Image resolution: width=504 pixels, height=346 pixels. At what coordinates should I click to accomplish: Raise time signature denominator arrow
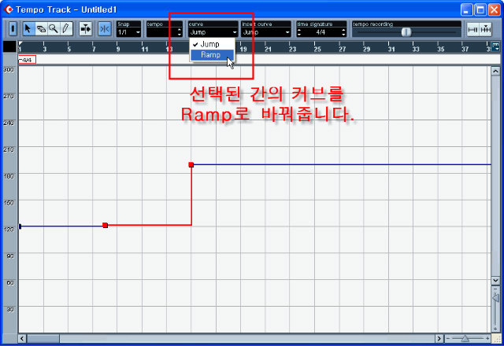click(343, 30)
